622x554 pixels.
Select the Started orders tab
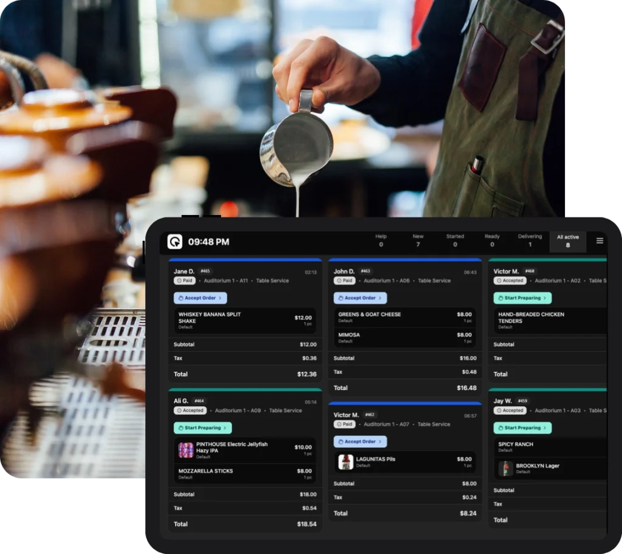455,241
